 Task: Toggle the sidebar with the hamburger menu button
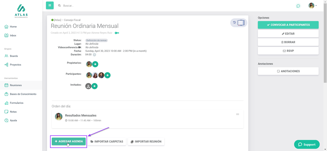pyautogui.click(x=50, y=5)
